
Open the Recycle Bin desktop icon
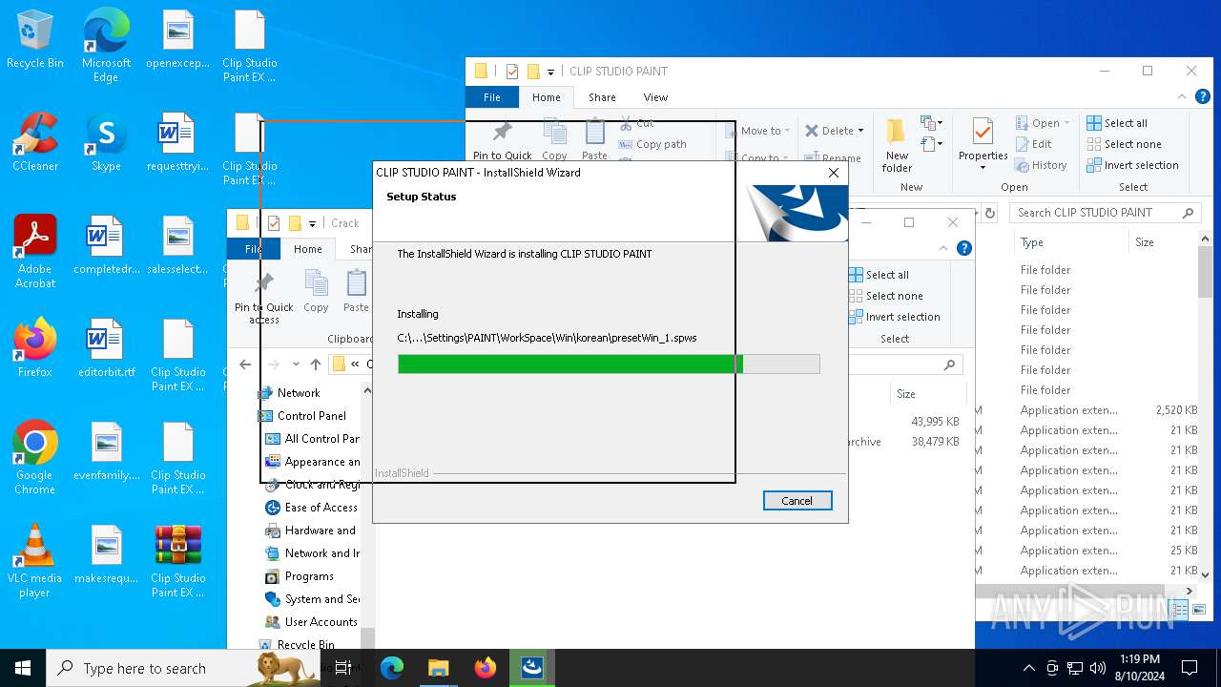click(x=35, y=38)
